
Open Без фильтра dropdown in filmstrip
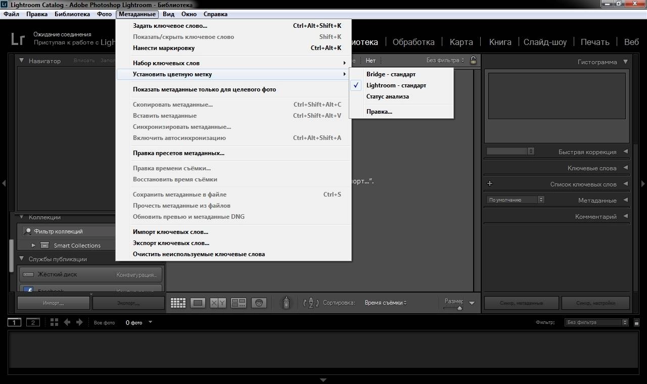click(596, 322)
